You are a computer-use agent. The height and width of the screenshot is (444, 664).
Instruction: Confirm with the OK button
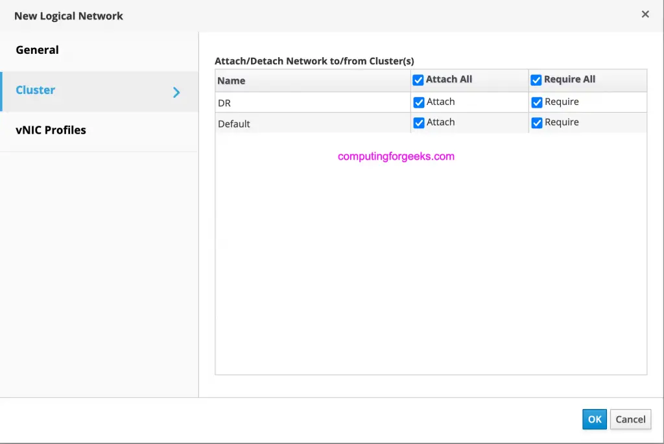pyautogui.click(x=594, y=419)
